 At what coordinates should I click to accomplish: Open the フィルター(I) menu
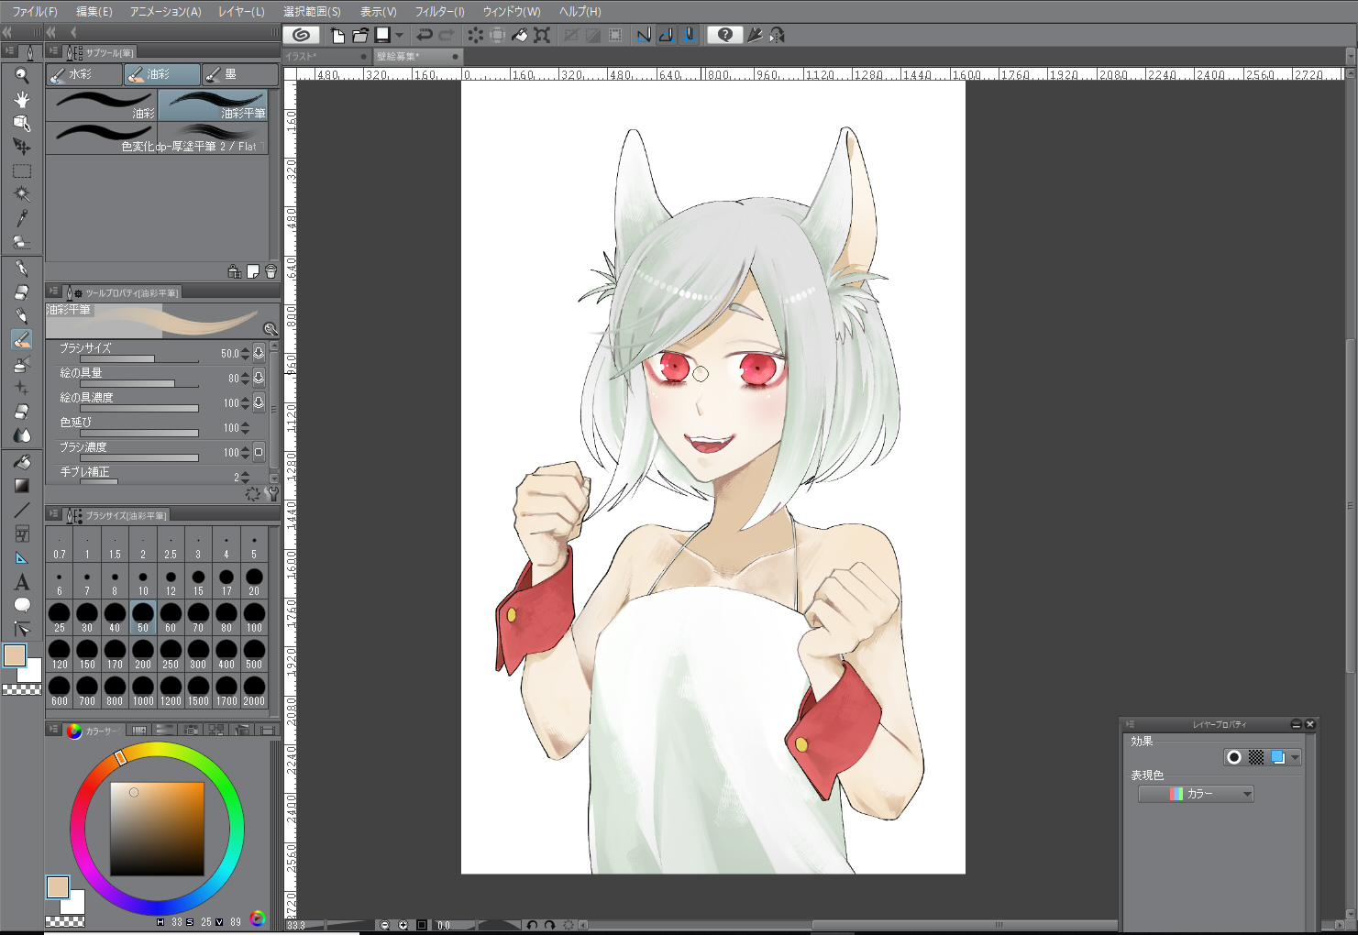tap(439, 11)
